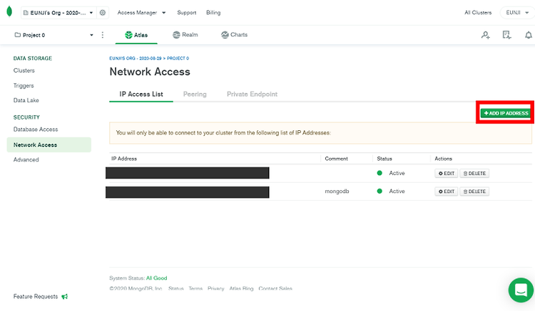The image size is (535, 311).
Task: Click the mongodb comment cell
Action: pyautogui.click(x=337, y=191)
